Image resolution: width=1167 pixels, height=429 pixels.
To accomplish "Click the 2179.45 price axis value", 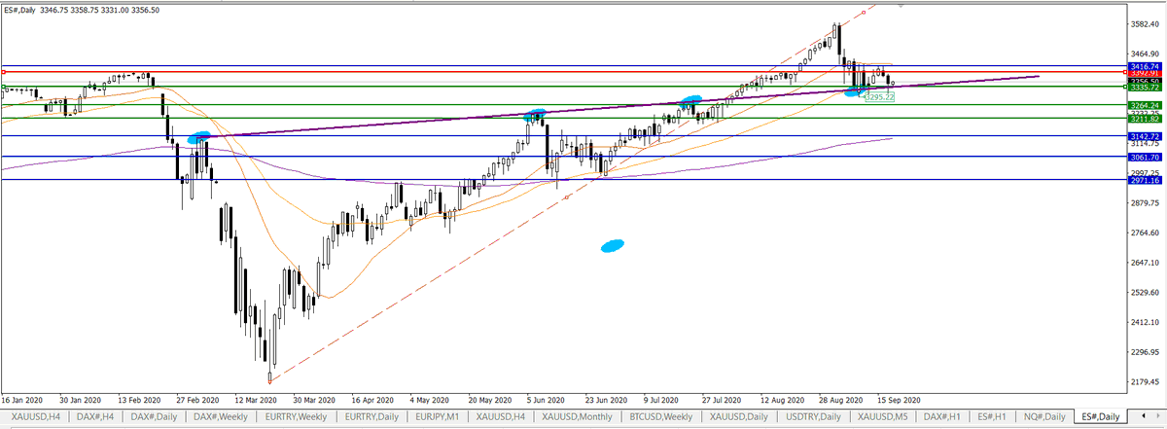I will click(x=1144, y=382).
